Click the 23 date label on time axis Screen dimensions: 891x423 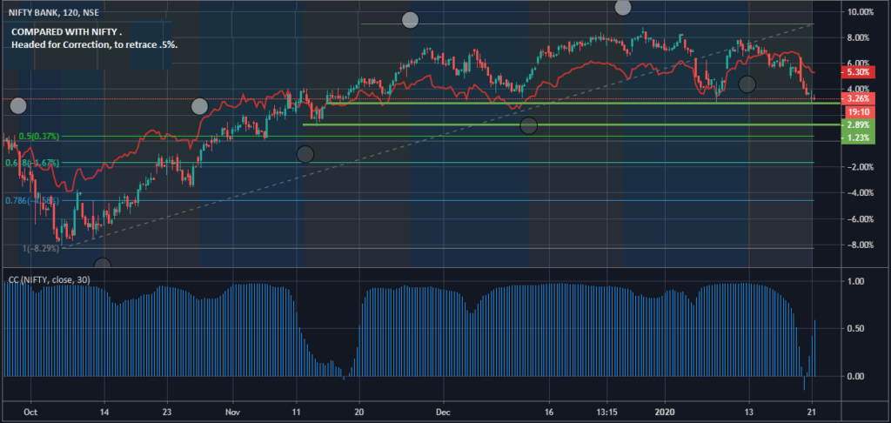166,411
